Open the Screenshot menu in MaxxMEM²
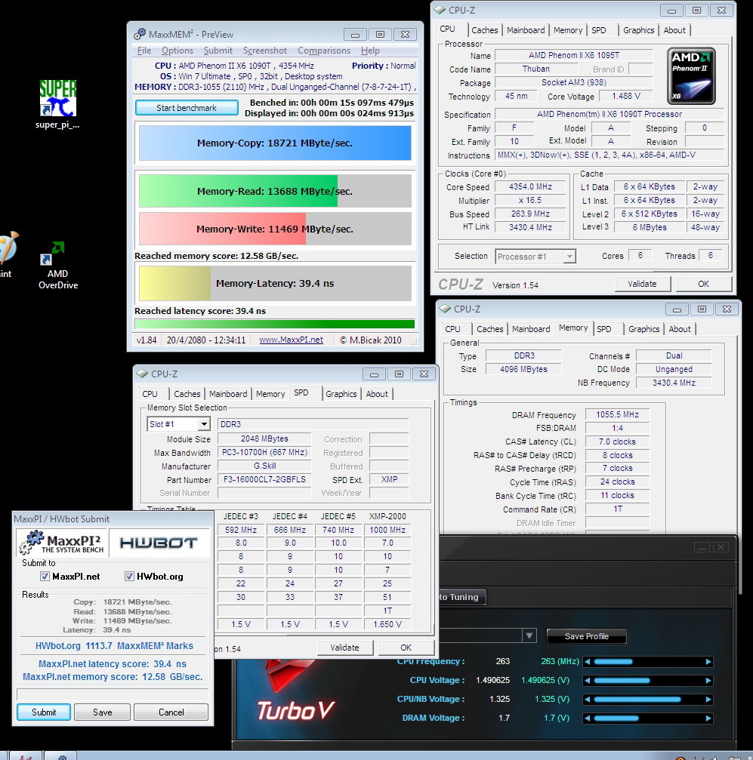The width and height of the screenshot is (753, 760). point(265,51)
